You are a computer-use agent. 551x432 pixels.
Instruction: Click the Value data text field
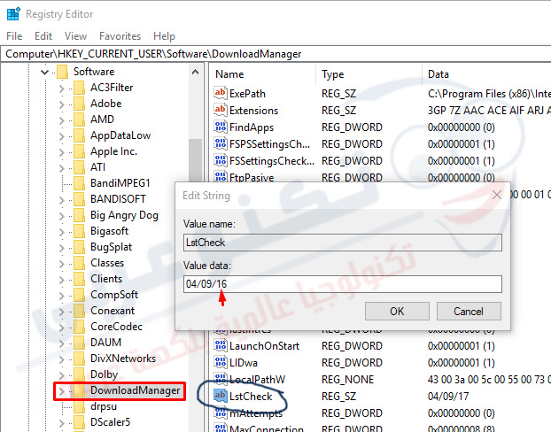pos(342,284)
